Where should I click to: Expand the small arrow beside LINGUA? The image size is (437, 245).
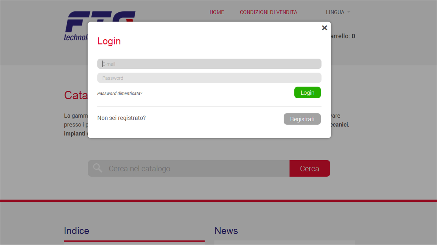pyautogui.click(x=349, y=12)
